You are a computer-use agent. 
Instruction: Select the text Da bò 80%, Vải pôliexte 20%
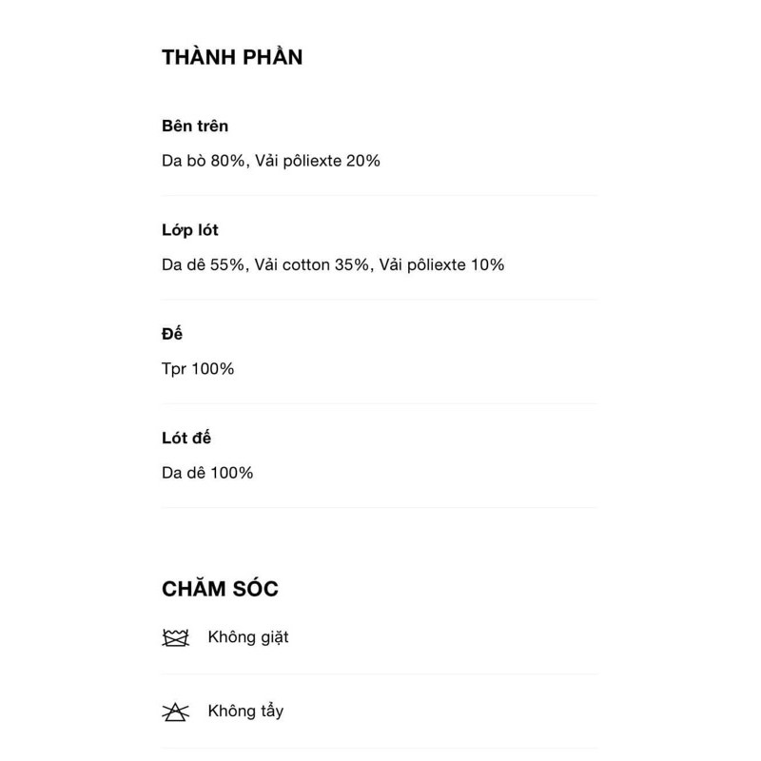coord(271,161)
